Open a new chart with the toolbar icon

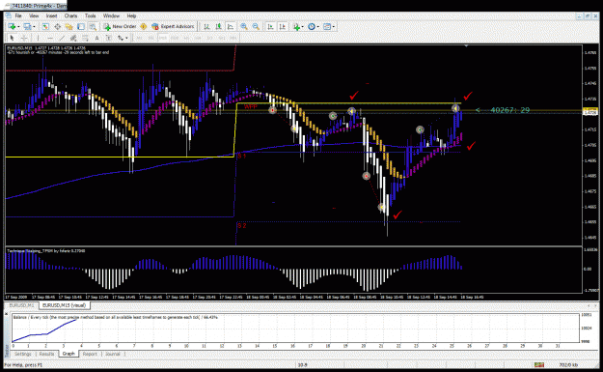12,27
